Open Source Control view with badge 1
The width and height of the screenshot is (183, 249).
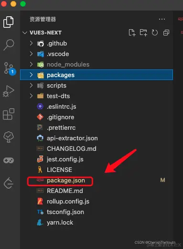point(10,69)
